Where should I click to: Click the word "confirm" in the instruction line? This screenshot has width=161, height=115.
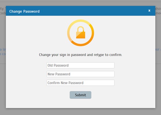pyautogui.click(x=116, y=55)
